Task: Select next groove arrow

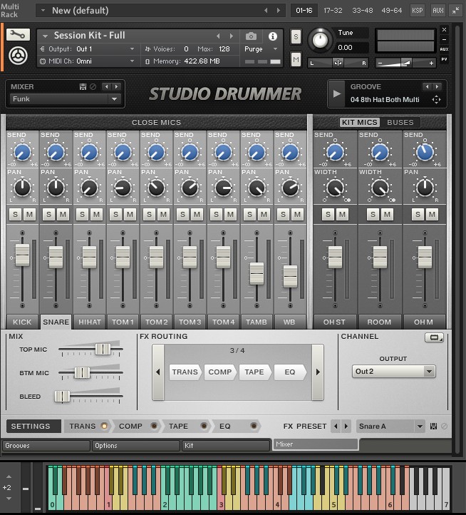Action: (x=437, y=87)
